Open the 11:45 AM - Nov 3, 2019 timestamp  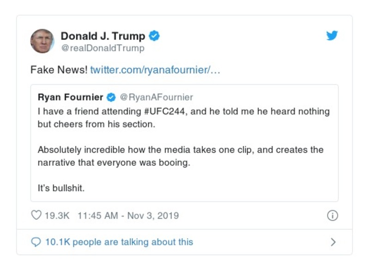(128, 216)
